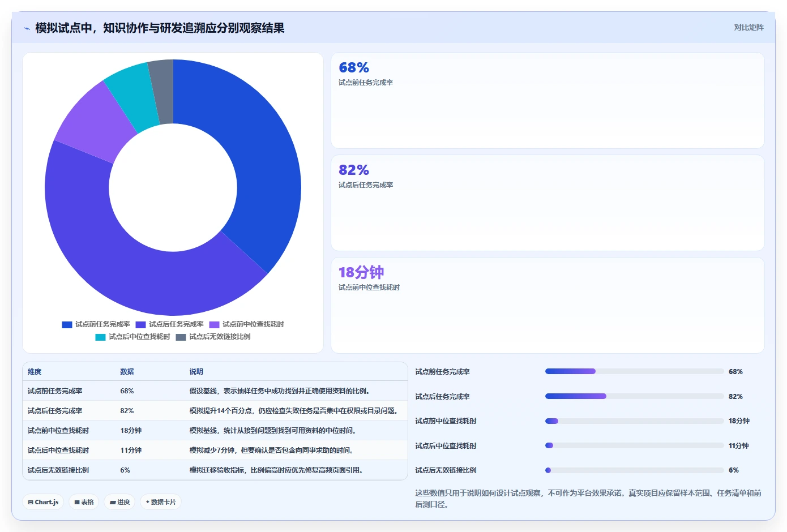The width and height of the screenshot is (787, 532).
Task: Click description starting 假设基线
Action: pyautogui.click(x=280, y=391)
